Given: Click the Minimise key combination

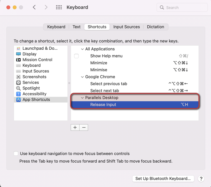Looking at the screenshot, I should [x=181, y=70].
